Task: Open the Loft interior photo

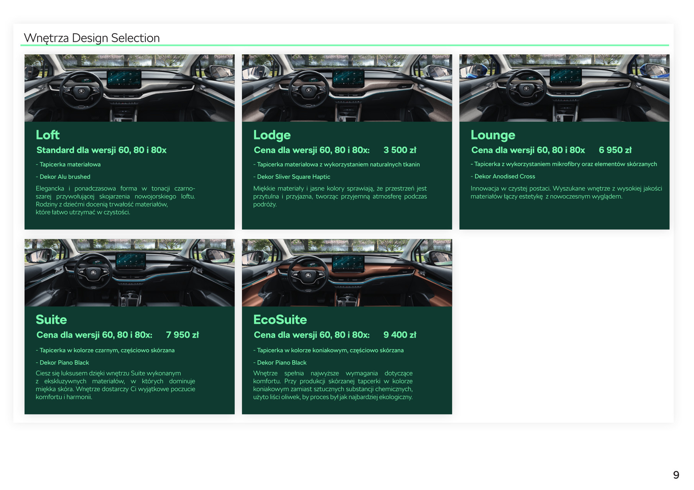Action: [x=130, y=88]
